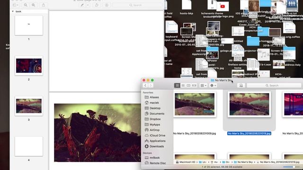
Task: Select page 4 blank thumbnail in sidebar
Action: click(x=29, y=146)
